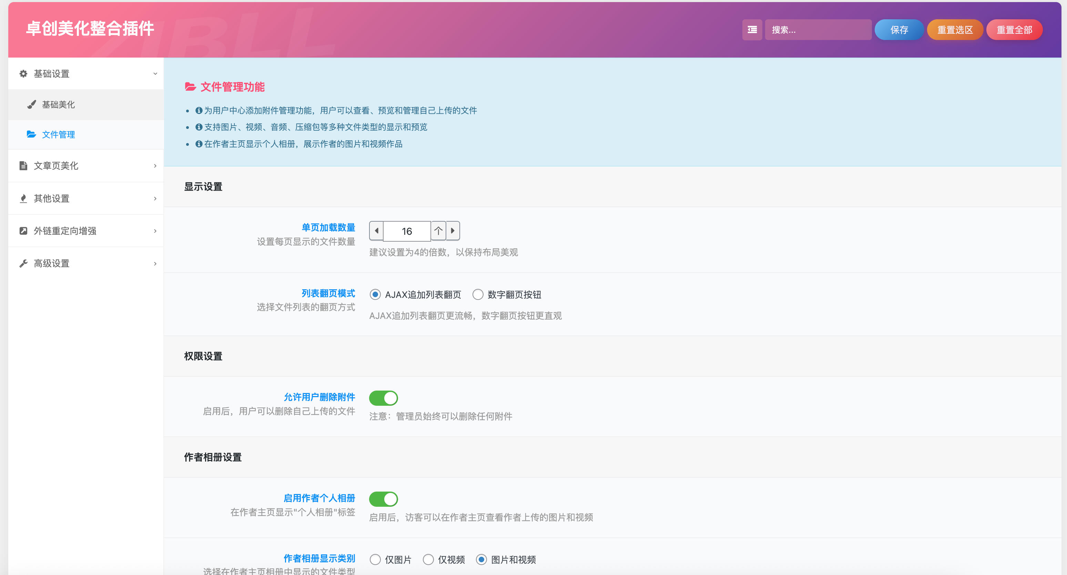
Task: Select AJAX追加列表翻页 radio option
Action: click(x=375, y=294)
